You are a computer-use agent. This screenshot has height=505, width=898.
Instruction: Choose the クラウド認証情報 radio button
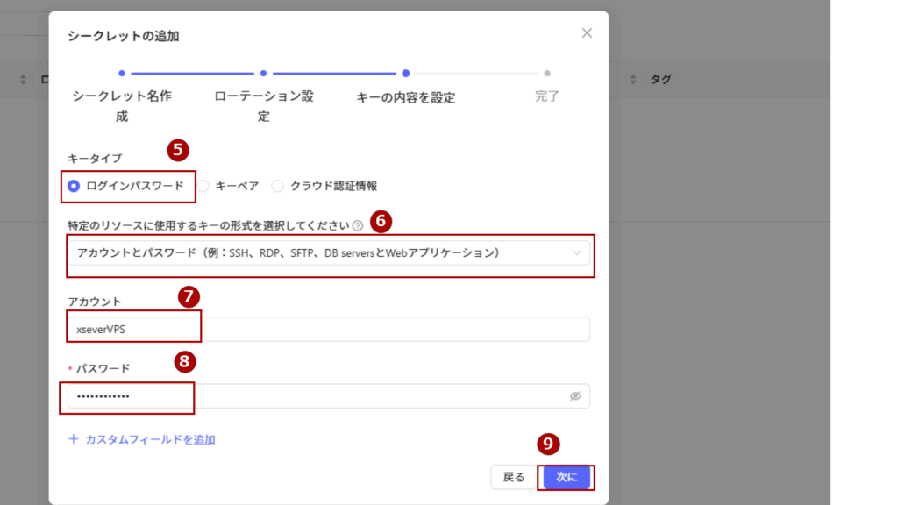coord(278,186)
